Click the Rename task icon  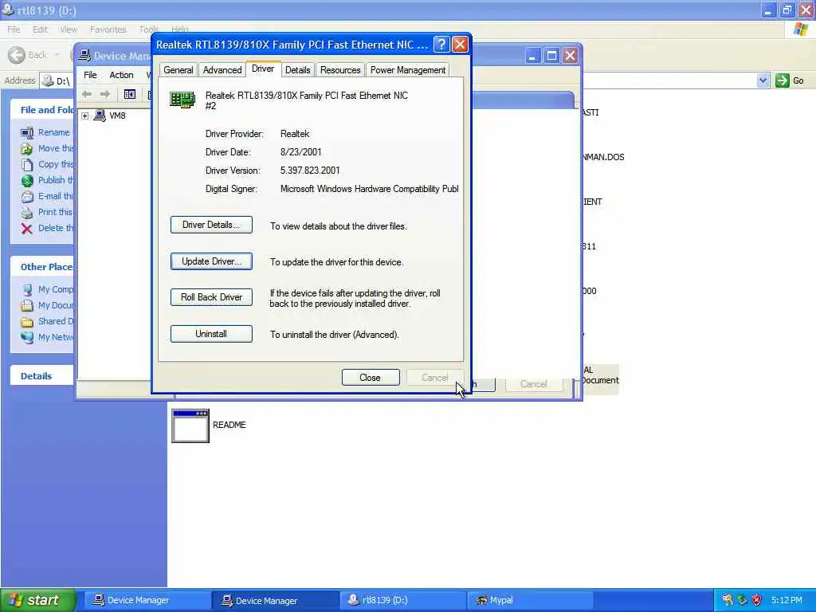[27, 133]
